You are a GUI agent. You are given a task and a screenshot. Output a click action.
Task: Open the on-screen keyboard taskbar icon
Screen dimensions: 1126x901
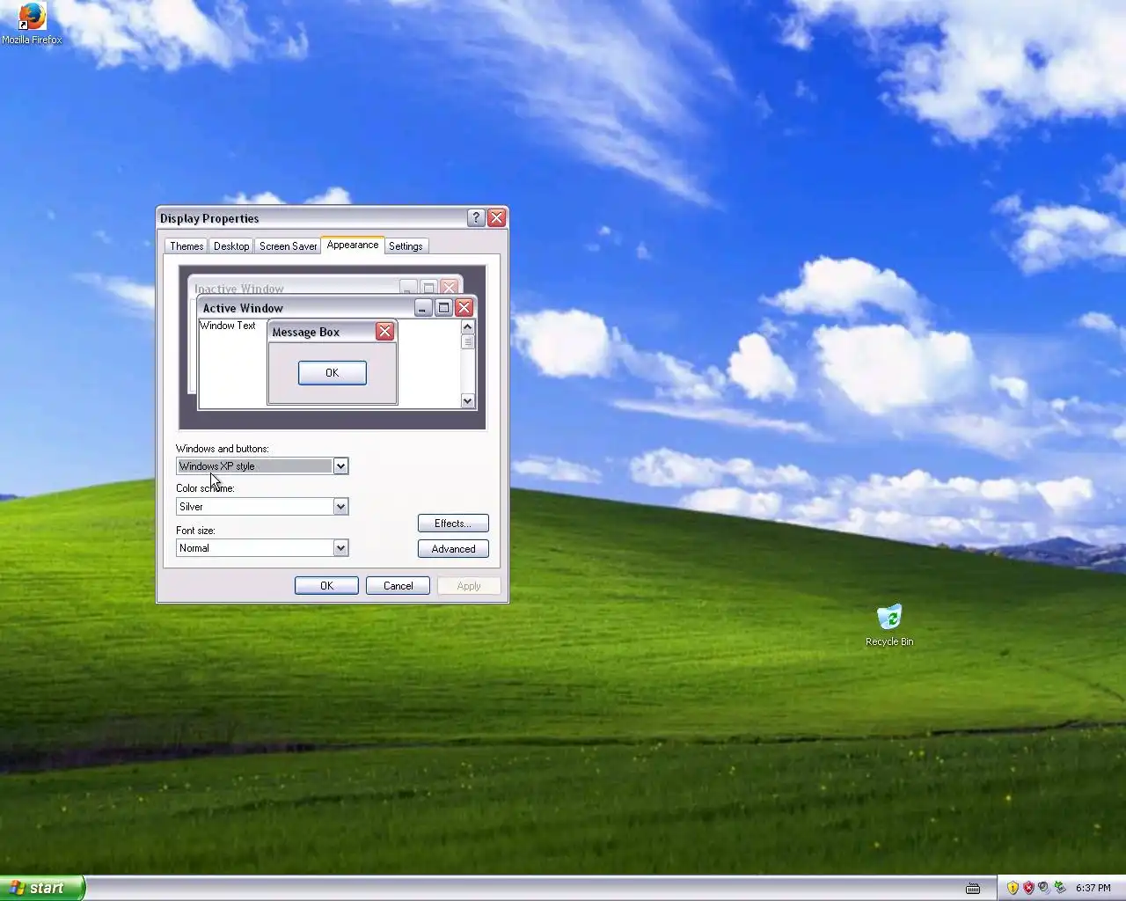(973, 888)
